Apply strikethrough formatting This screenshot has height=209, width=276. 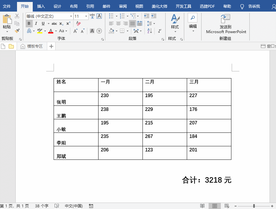[55, 23]
